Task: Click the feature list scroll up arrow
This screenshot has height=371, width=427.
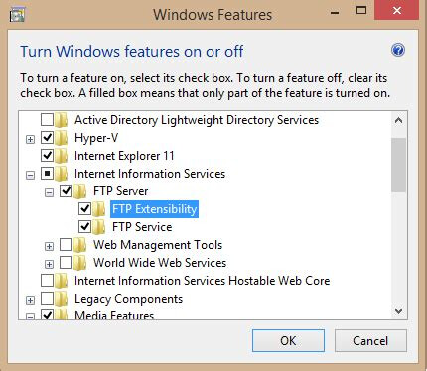Action: click(x=398, y=120)
